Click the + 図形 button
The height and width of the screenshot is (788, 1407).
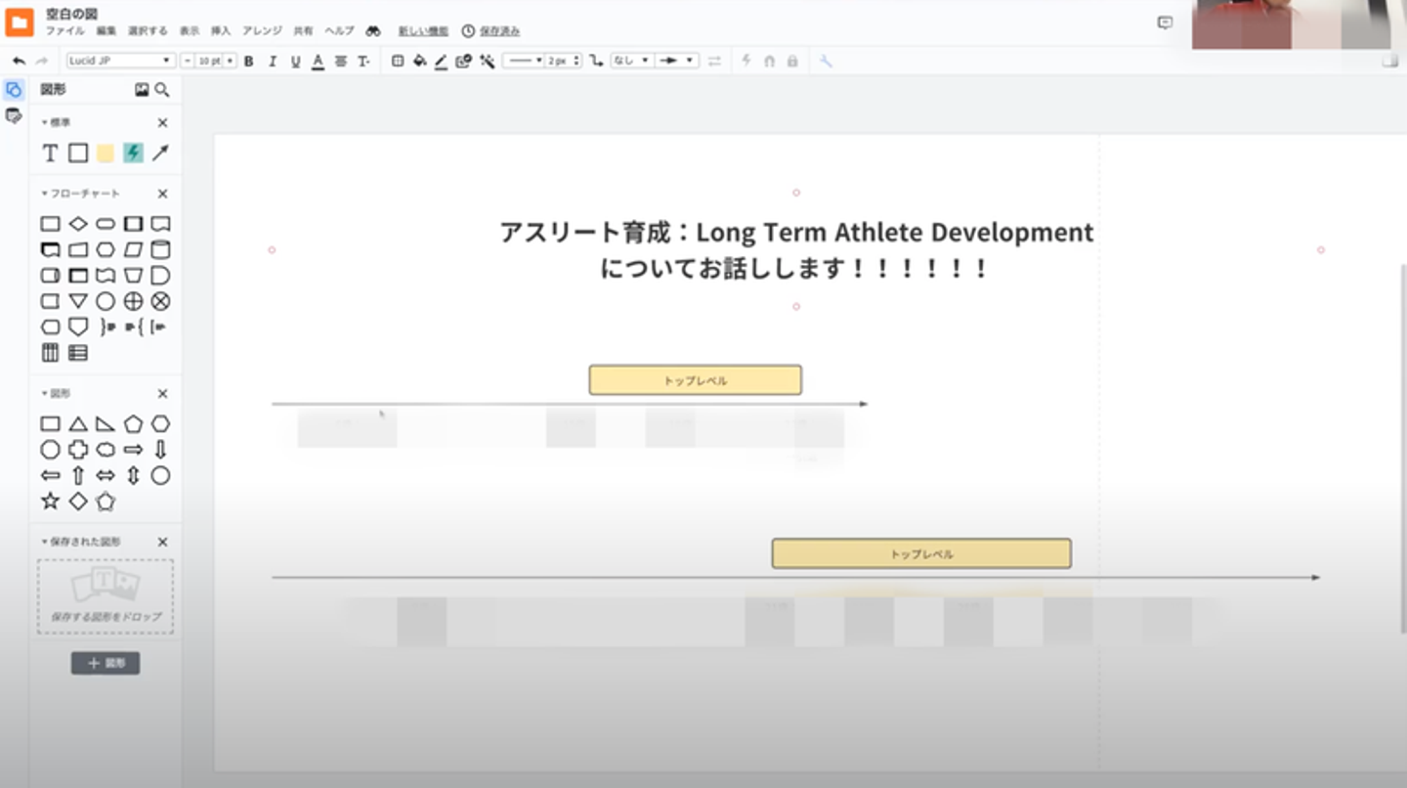pos(106,664)
